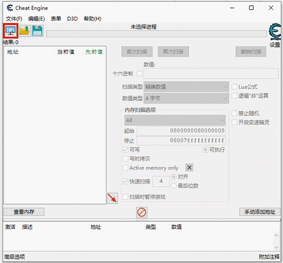The height and width of the screenshot is (263, 283).
Task: Open the Cheat Engine logo settings icon
Action: tap(275, 32)
